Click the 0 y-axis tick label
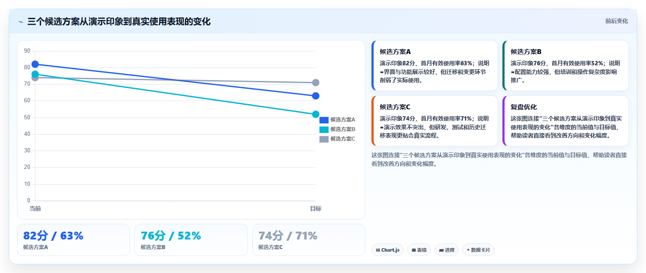646x273 pixels. [x=29, y=201]
